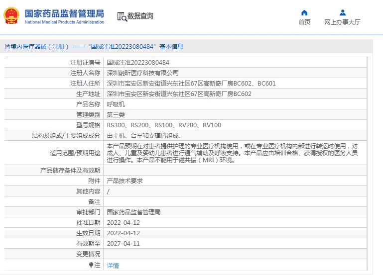Open the 详情 link
This screenshot has width=383, height=278.
(x=113, y=266)
